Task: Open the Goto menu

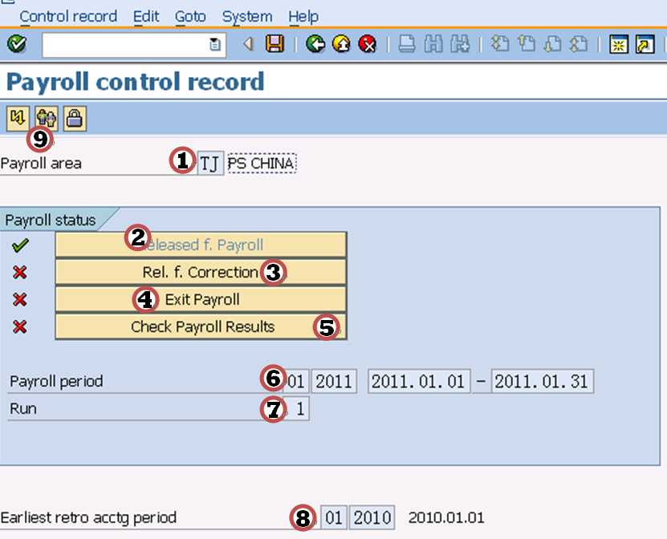Action: point(190,17)
